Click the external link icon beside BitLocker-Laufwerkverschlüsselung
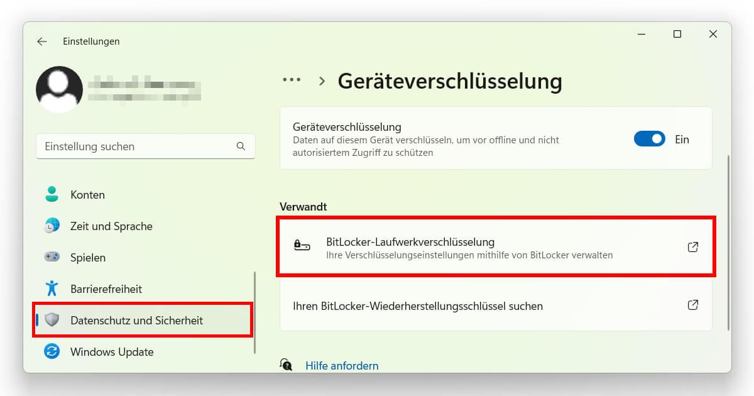The image size is (754, 396). click(692, 247)
